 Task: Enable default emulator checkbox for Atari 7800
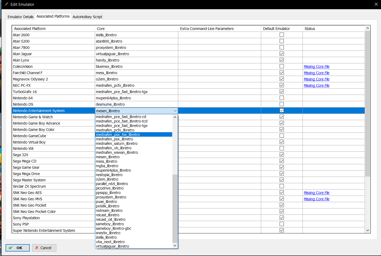[282, 47]
